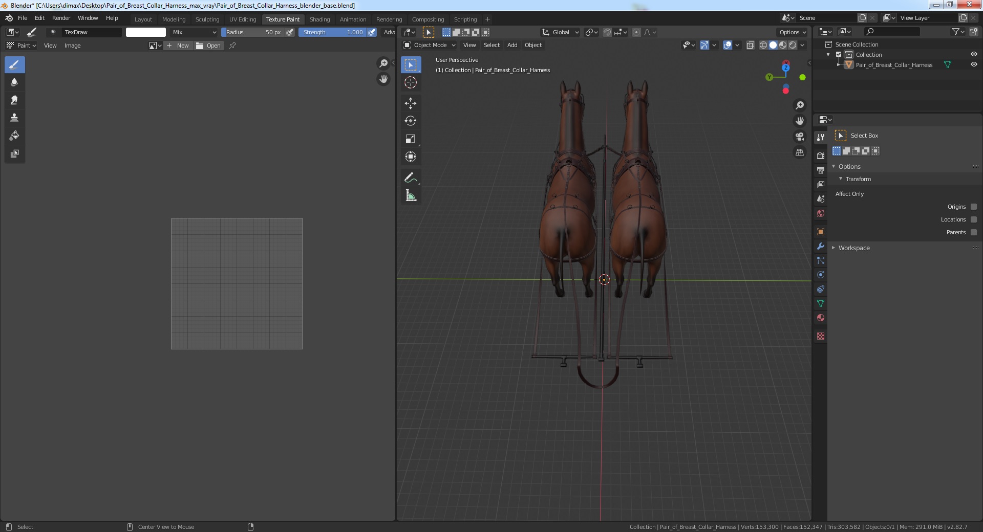The width and height of the screenshot is (983, 532).
Task: Select the Fill bucket tool
Action: [14, 136]
